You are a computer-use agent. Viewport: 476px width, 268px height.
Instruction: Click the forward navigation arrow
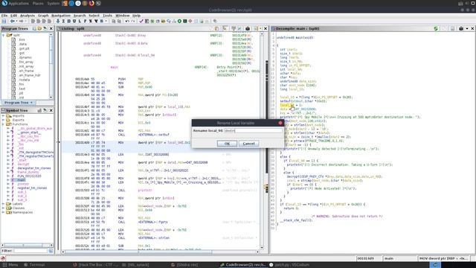point(21,22)
